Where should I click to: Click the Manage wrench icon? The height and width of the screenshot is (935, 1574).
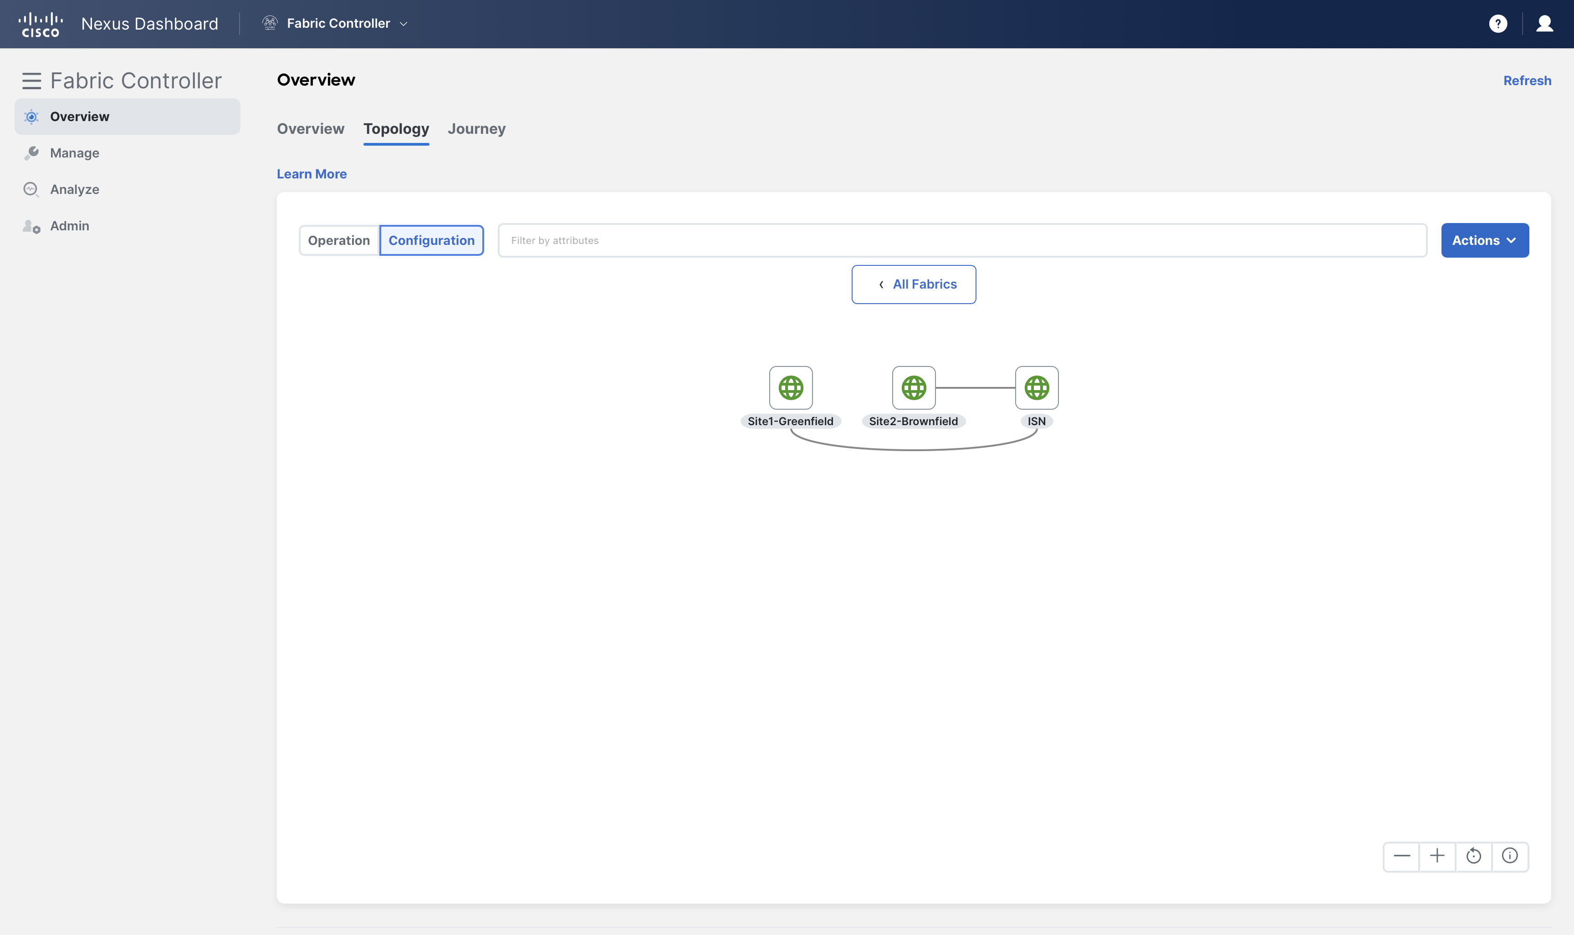click(31, 153)
